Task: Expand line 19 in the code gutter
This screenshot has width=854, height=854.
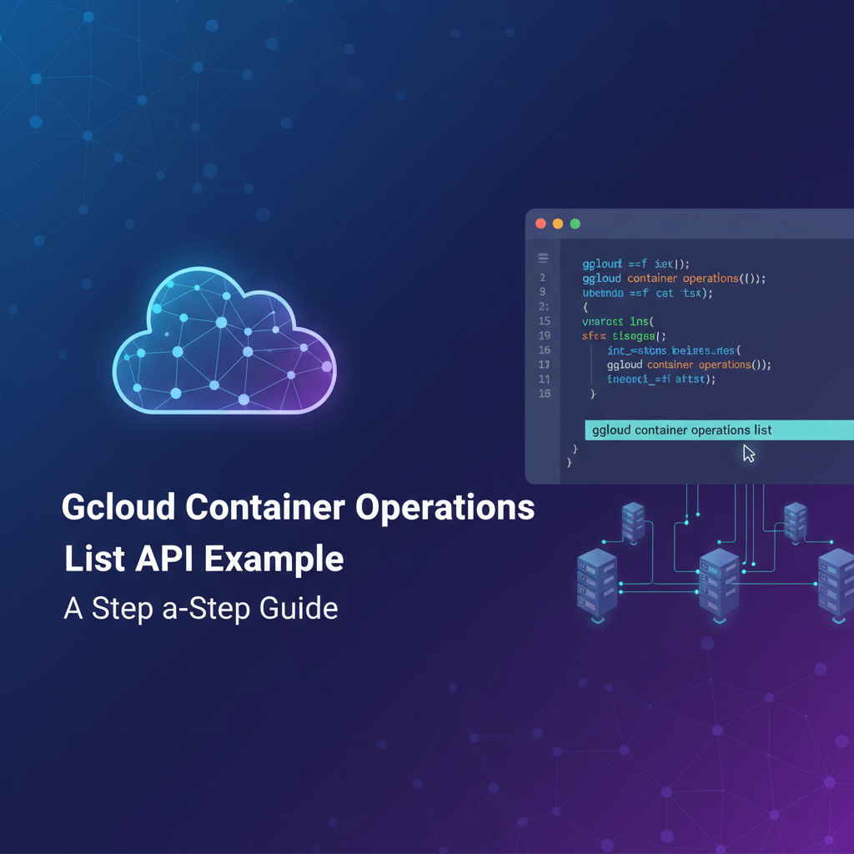Action: 543,336
